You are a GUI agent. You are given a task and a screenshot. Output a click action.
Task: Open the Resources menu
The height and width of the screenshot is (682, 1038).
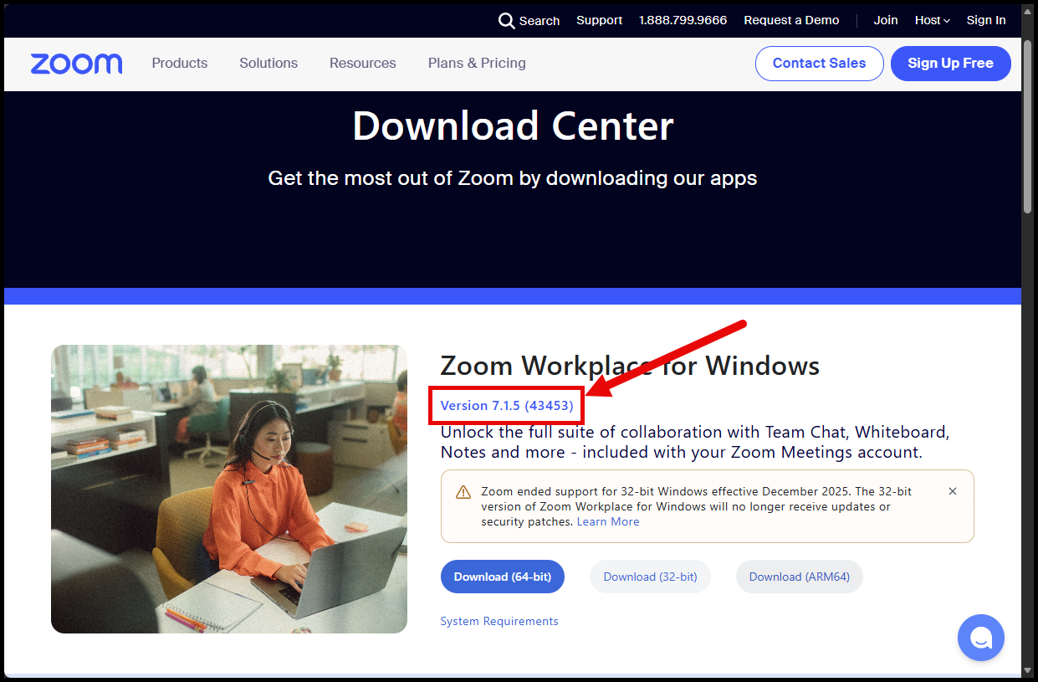pos(363,63)
